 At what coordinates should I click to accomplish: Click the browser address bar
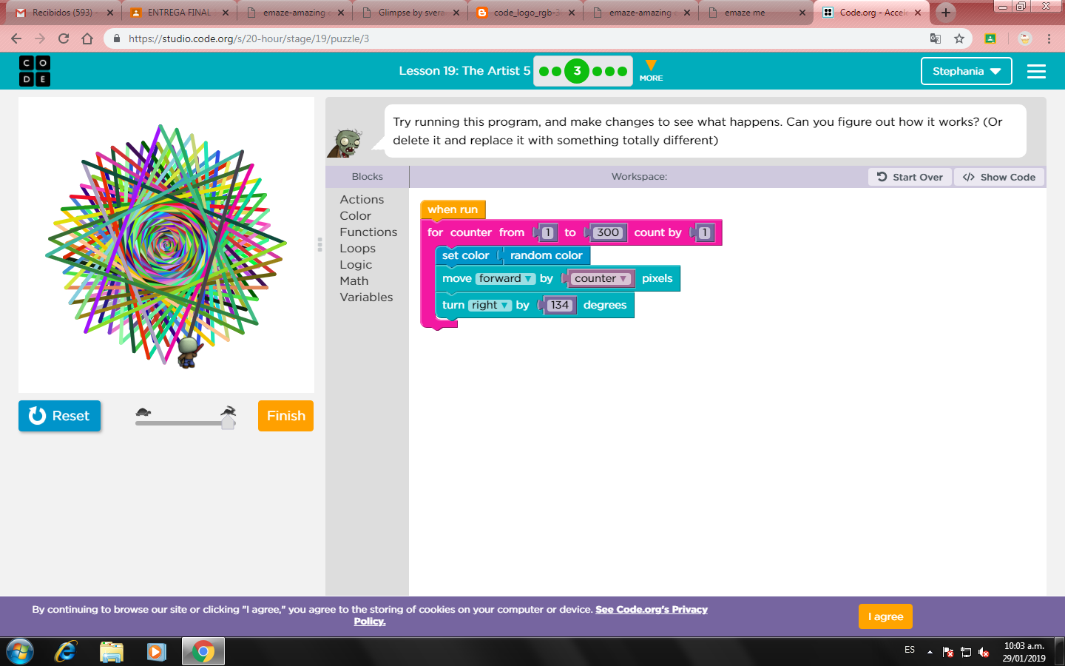click(x=518, y=38)
